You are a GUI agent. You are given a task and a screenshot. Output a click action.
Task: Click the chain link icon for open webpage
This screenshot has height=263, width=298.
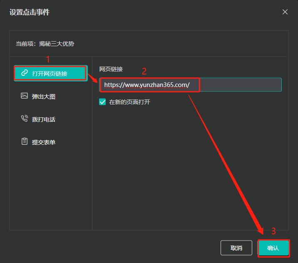click(x=24, y=73)
